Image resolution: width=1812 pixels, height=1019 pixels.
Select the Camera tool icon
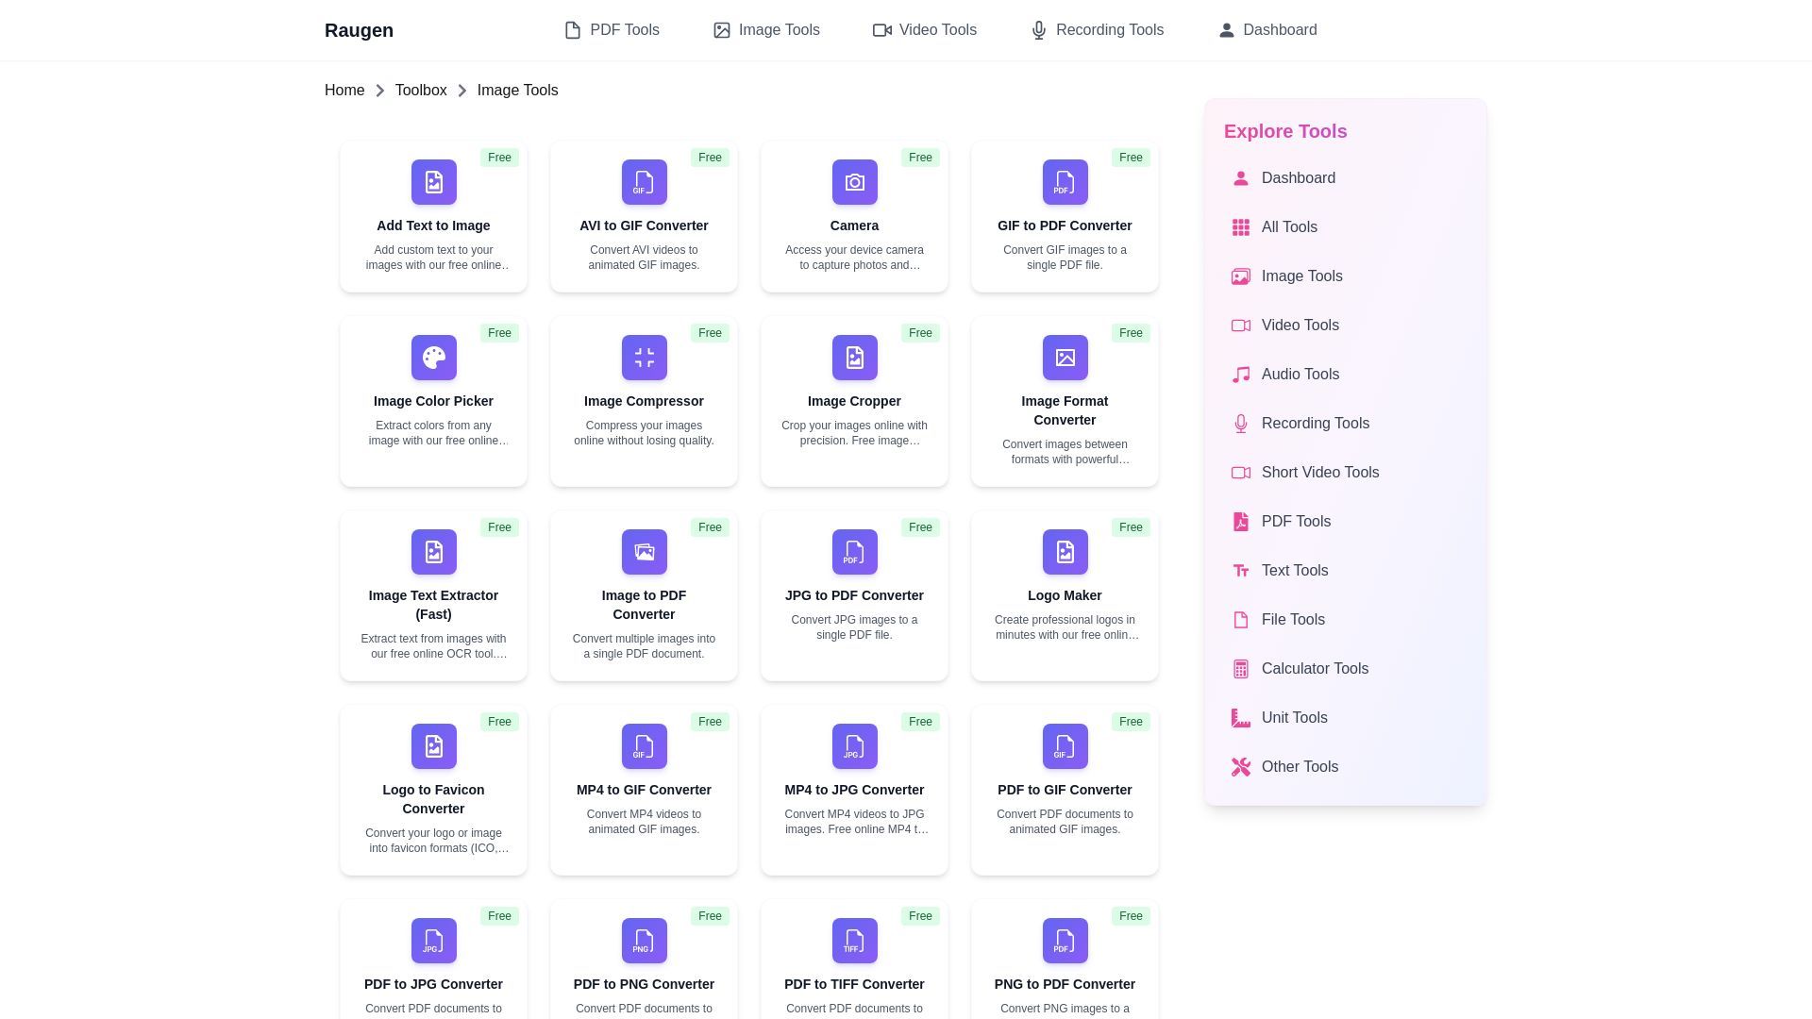tap(854, 182)
